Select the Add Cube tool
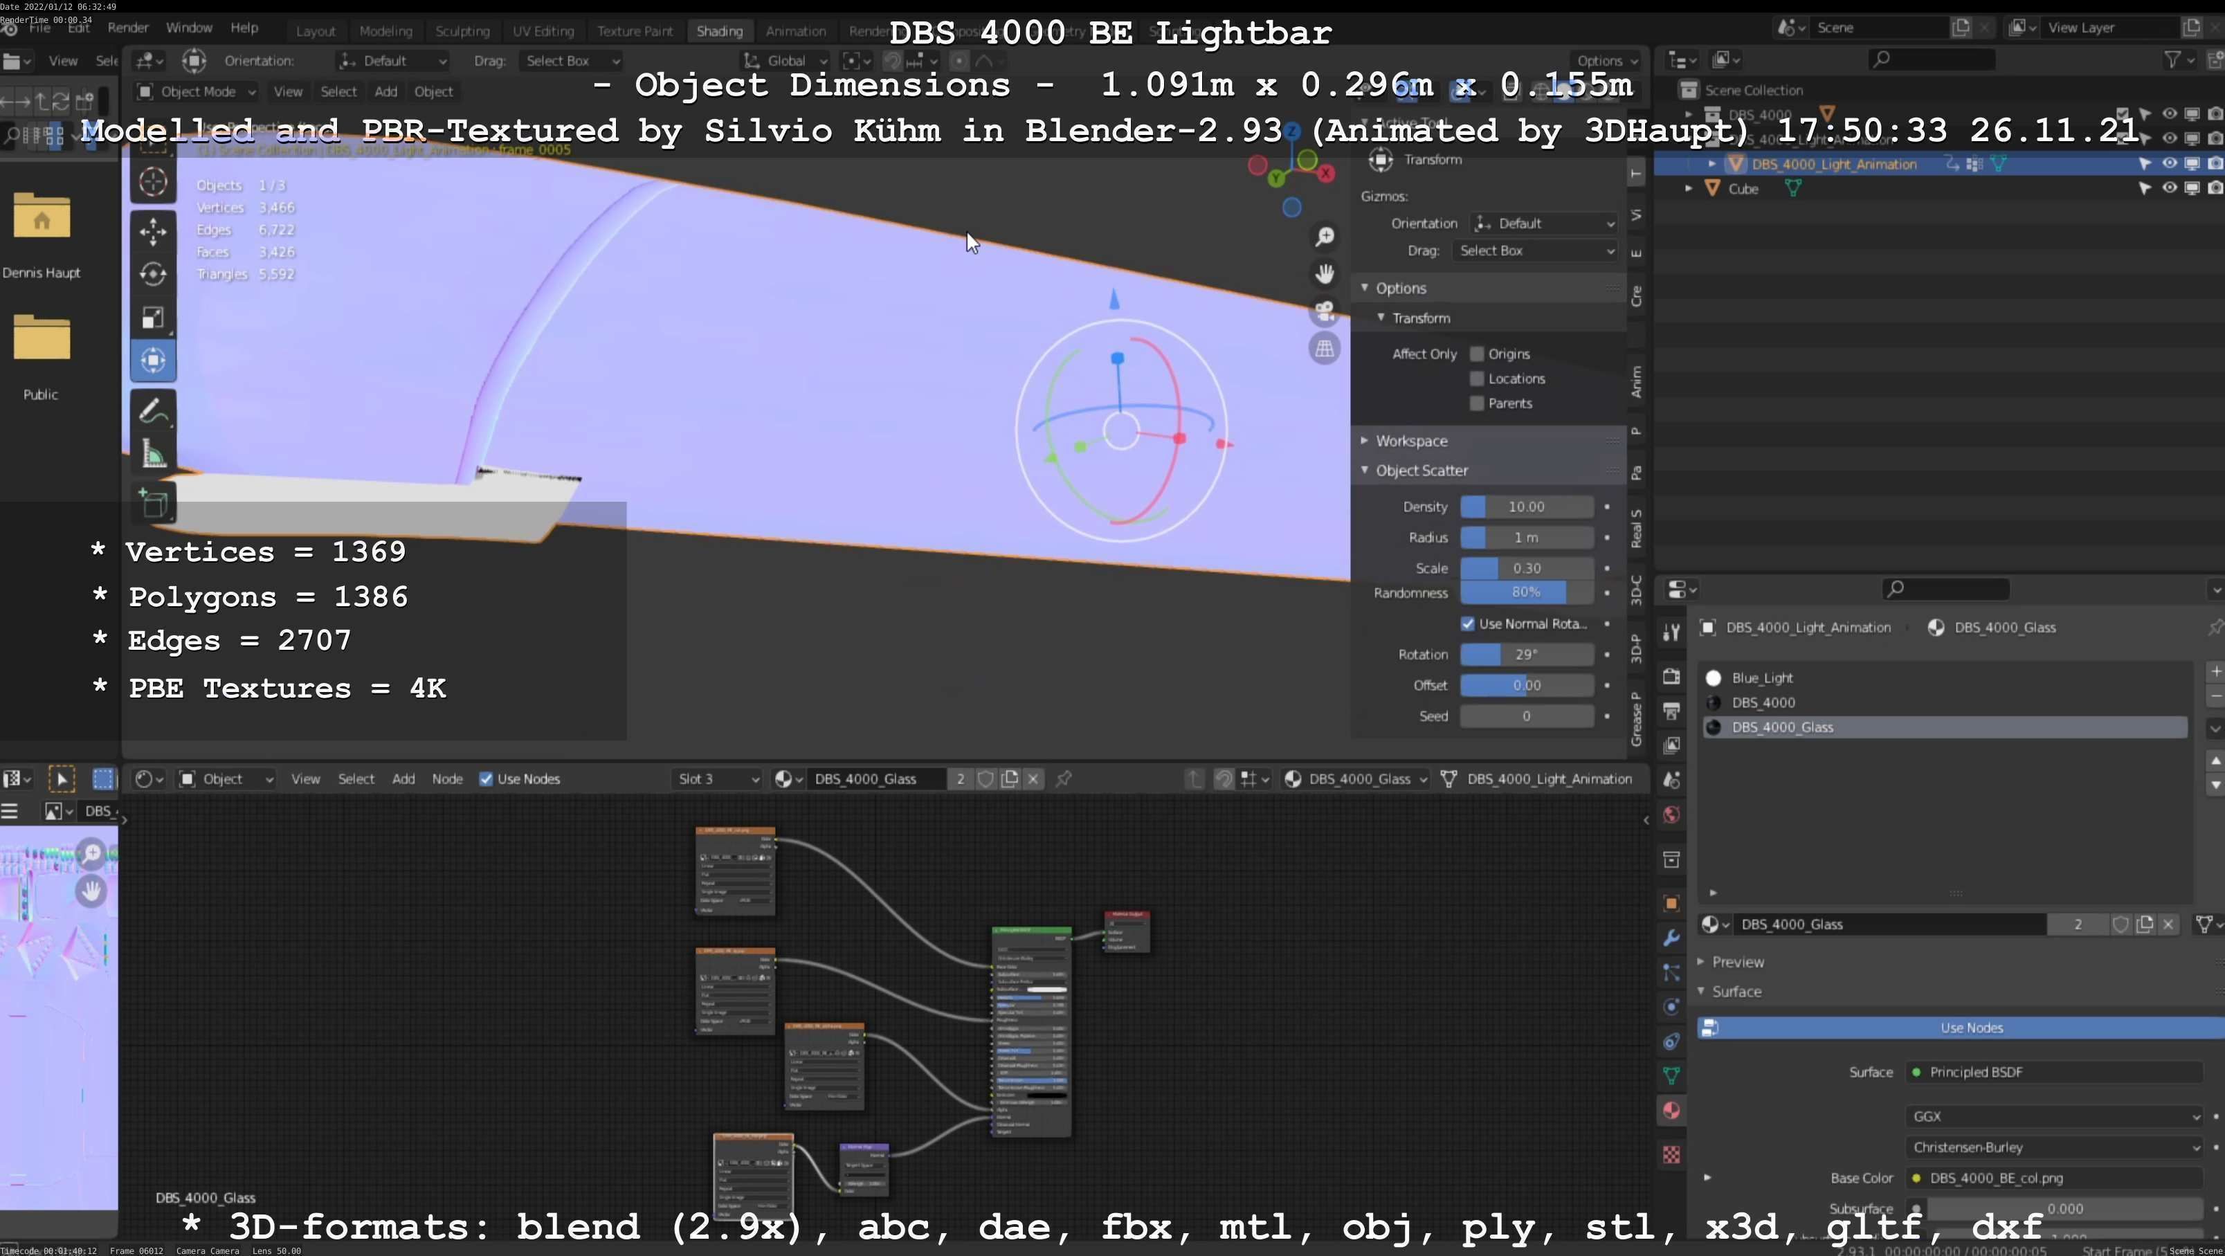The image size is (2225, 1256). pos(153,504)
